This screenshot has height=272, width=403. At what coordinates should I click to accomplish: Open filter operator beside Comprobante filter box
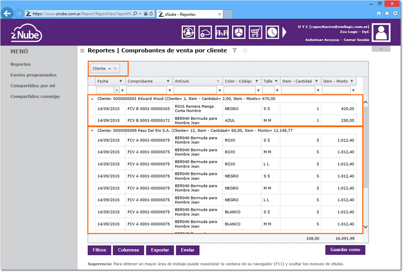(x=170, y=91)
